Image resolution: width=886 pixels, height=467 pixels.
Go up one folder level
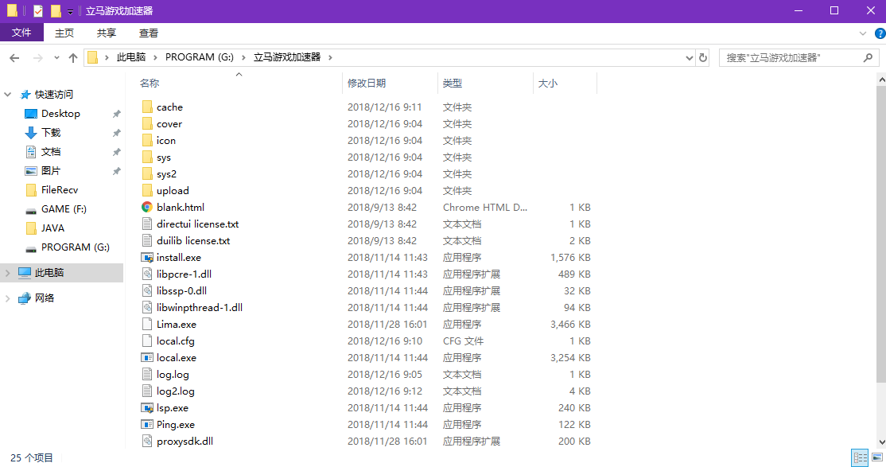[x=73, y=57]
